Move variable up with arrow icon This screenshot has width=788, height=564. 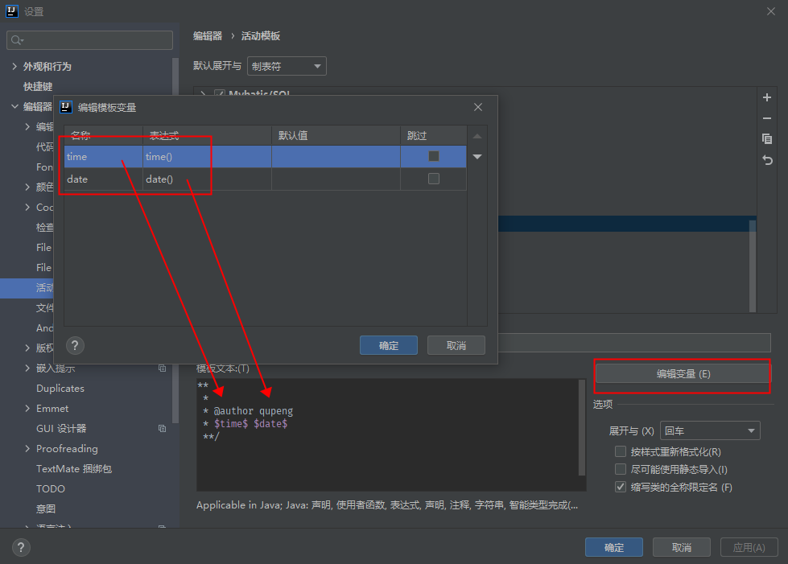point(477,136)
